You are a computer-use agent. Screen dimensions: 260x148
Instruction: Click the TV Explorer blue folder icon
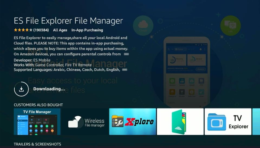[x=217, y=122]
